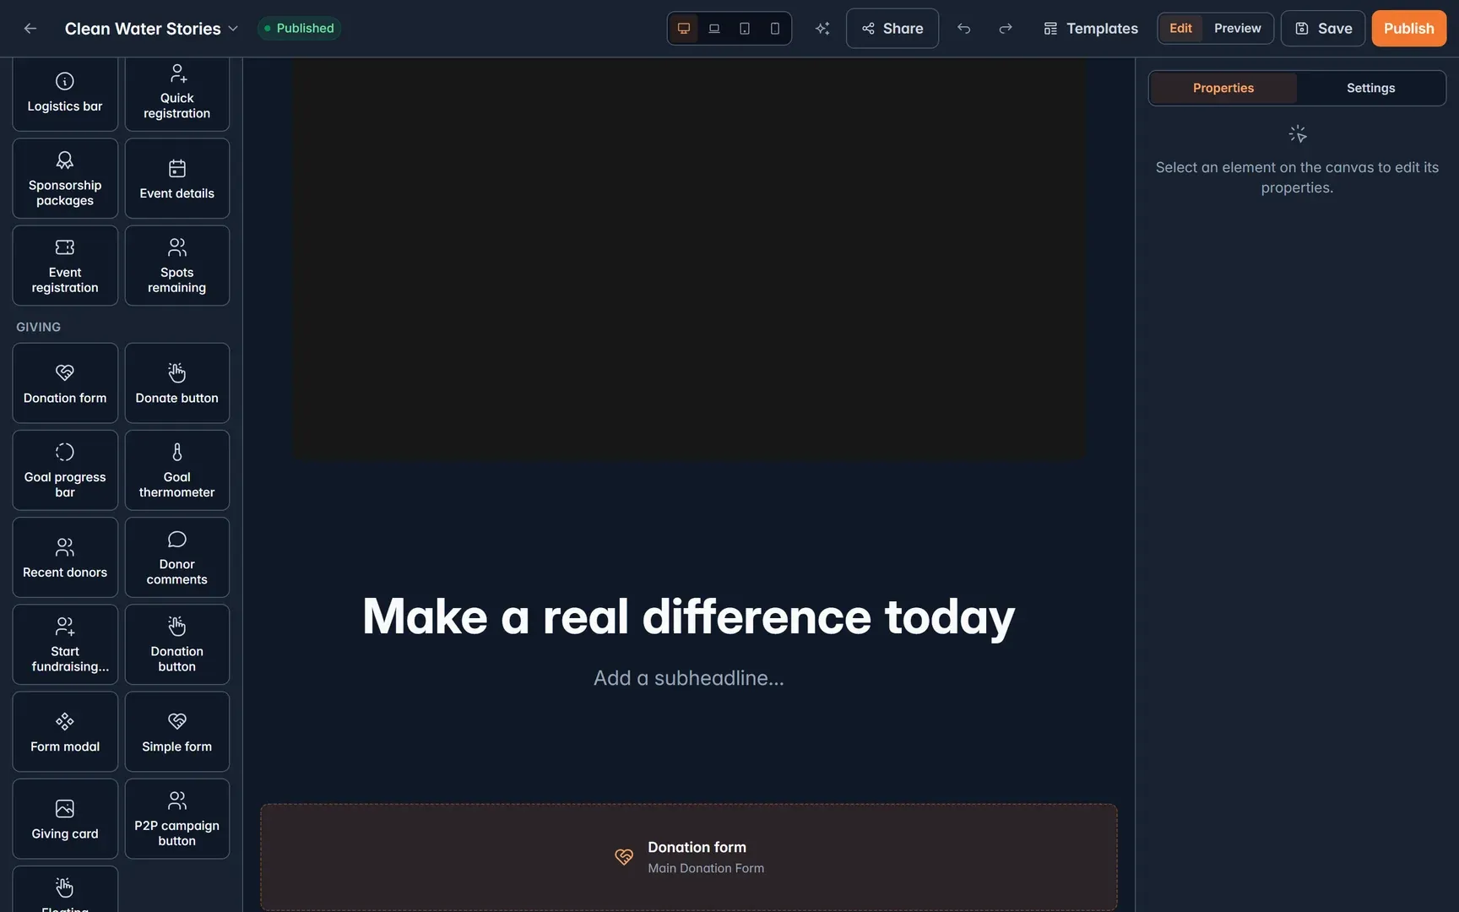
Task: Switch to desktop viewport icon
Action: (684, 29)
